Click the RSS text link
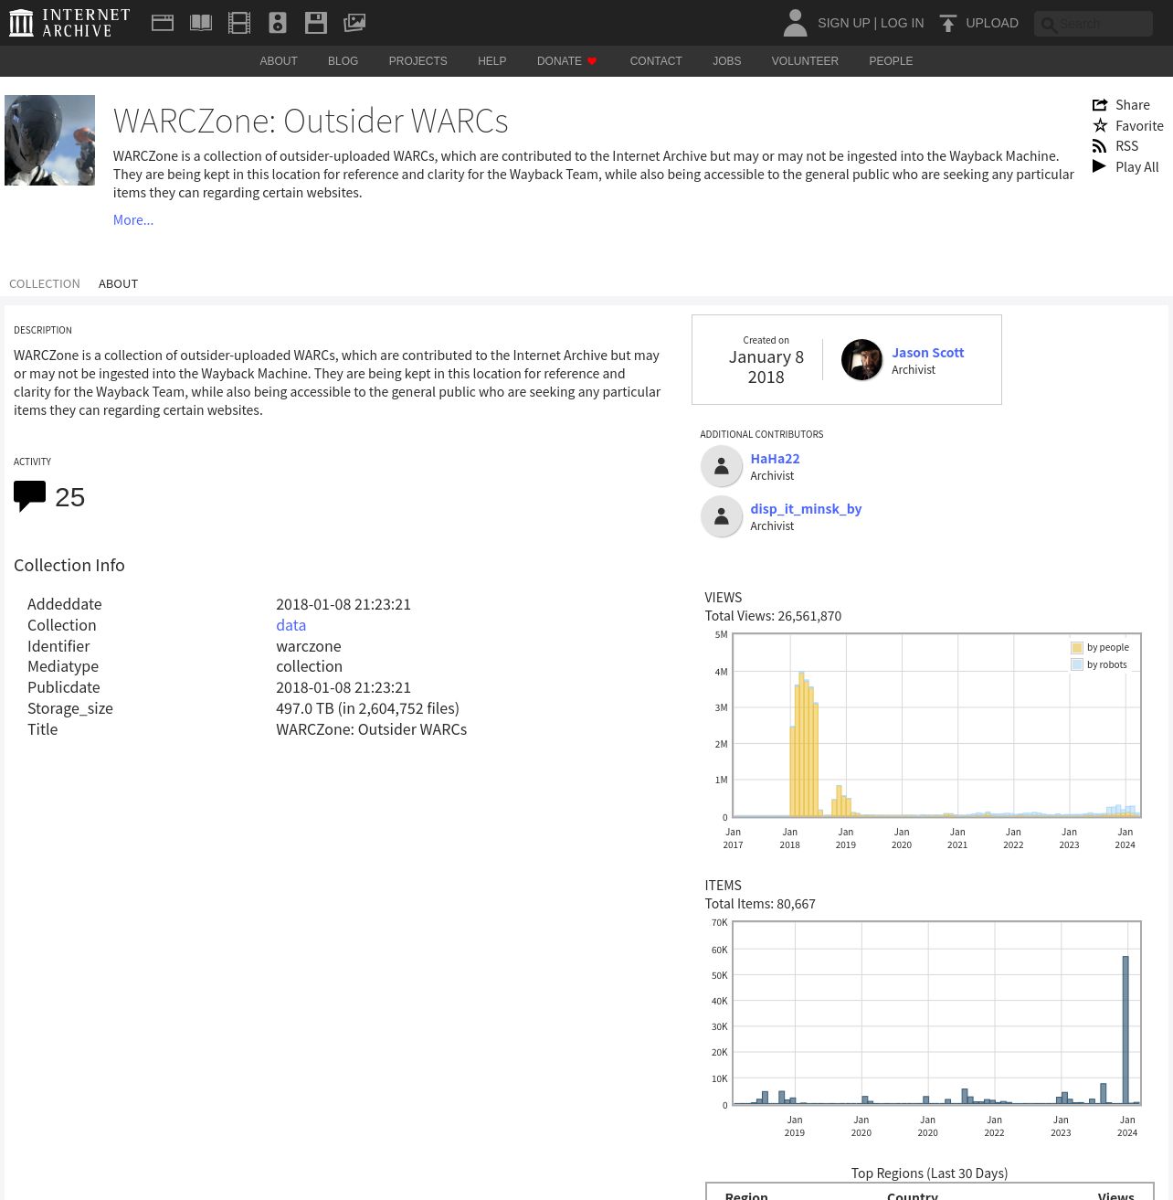The height and width of the screenshot is (1200, 1173). pos(1126,146)
